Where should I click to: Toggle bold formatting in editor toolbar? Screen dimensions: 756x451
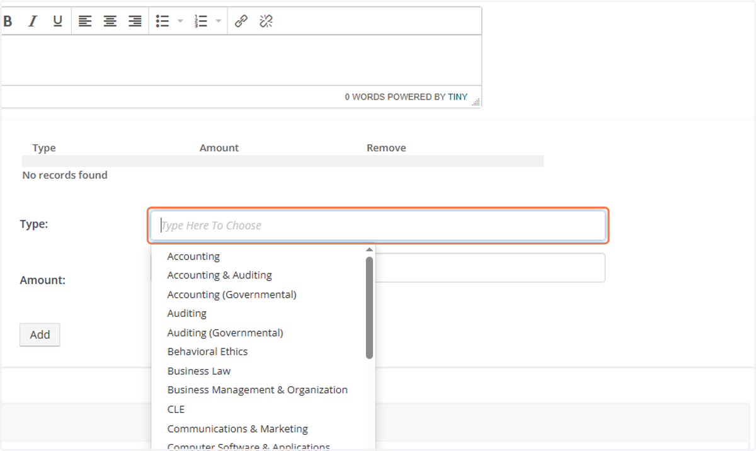8,21
